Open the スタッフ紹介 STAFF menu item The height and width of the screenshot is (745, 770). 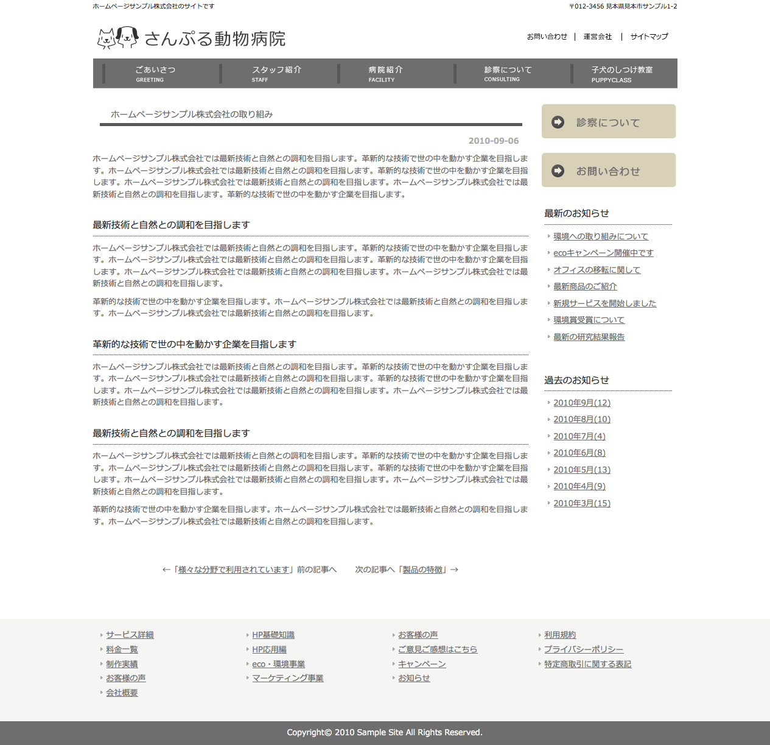(276, 74)
